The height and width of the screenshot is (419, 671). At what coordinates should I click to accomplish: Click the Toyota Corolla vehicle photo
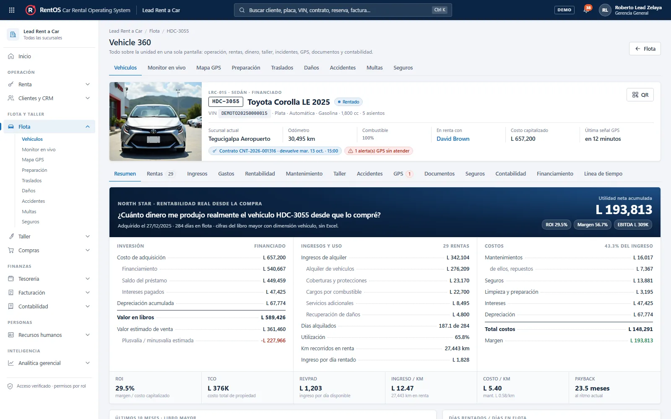click(x=156, y=122)
